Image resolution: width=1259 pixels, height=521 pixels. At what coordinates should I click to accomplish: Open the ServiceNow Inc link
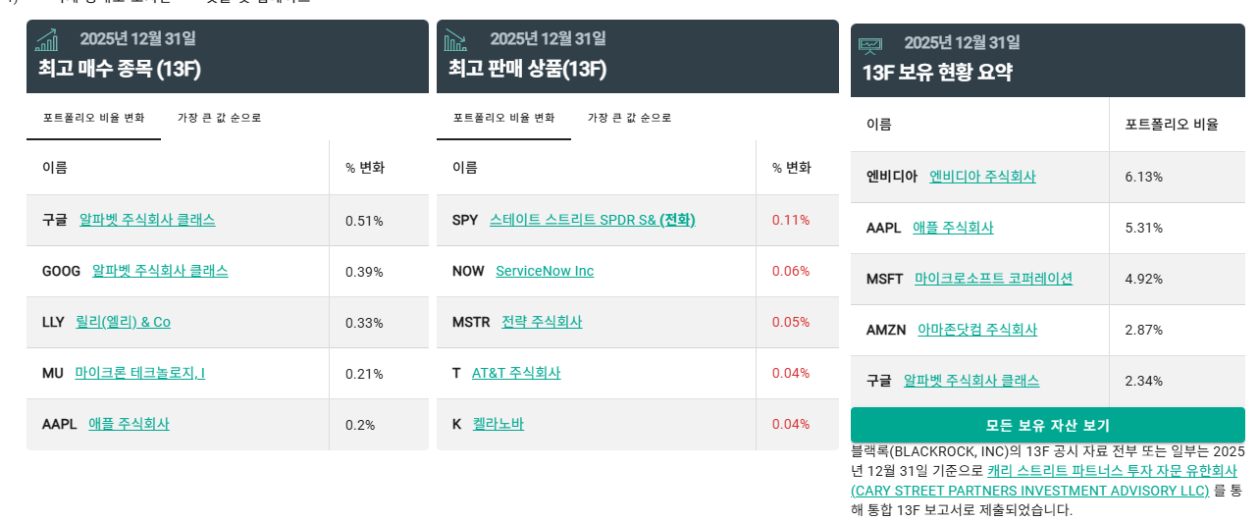pyautogui.click(x=545, y=271)
